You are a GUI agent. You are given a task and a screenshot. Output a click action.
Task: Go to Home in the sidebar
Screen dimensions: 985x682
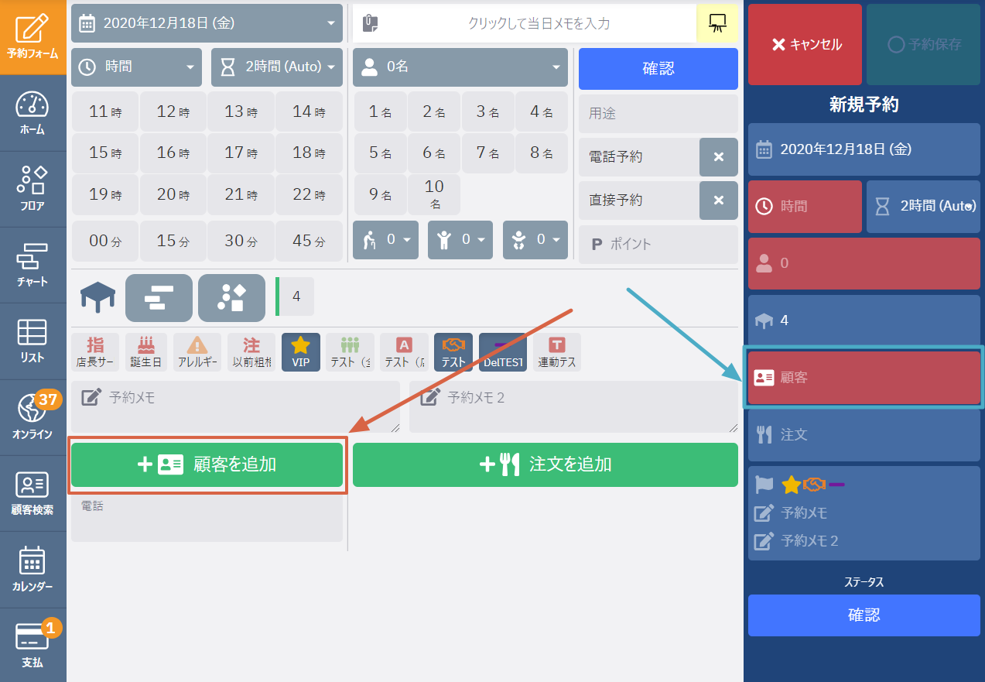click(32, 112)
